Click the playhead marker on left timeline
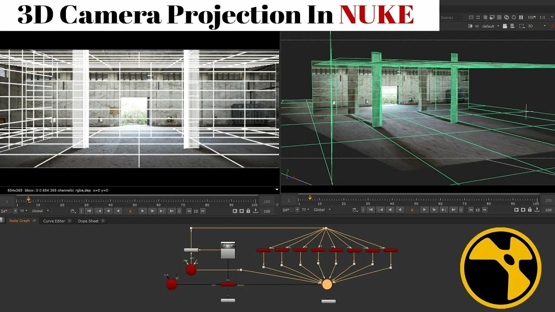 pos(29,198)
